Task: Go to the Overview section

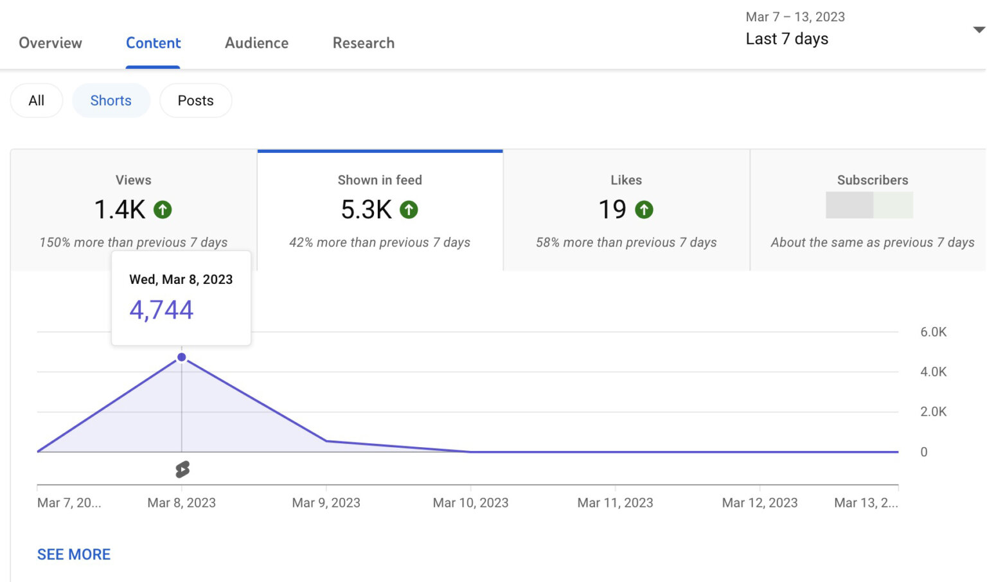Action: (x=50, y=43)
